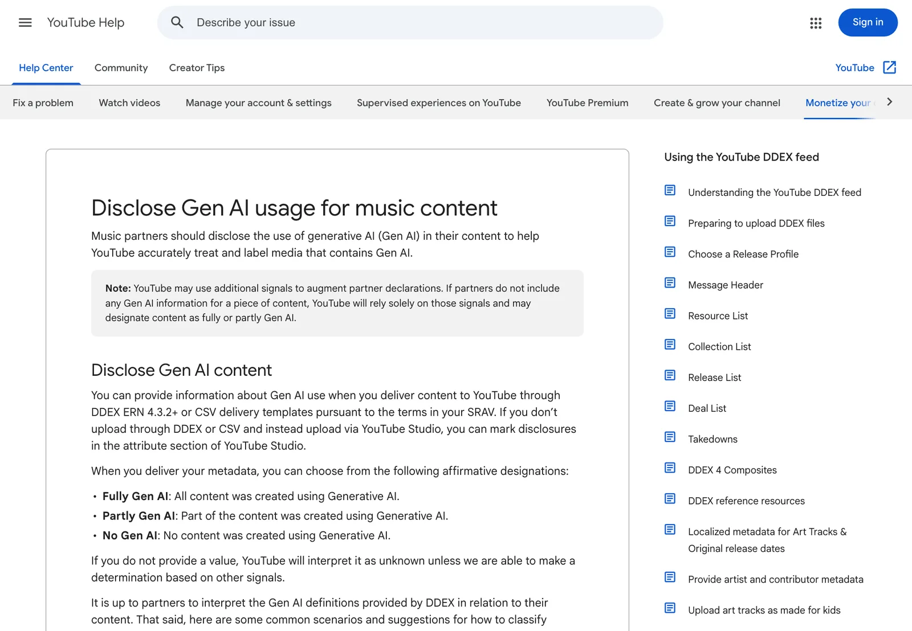Open Localized metadata for Art Tracks article

tap(767, 540)
